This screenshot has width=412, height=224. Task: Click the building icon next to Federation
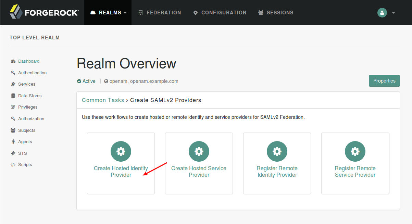[x=140, y=13]
